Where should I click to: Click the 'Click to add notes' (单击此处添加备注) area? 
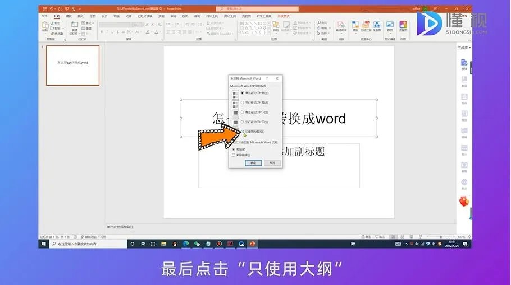[x=120, y=227]
